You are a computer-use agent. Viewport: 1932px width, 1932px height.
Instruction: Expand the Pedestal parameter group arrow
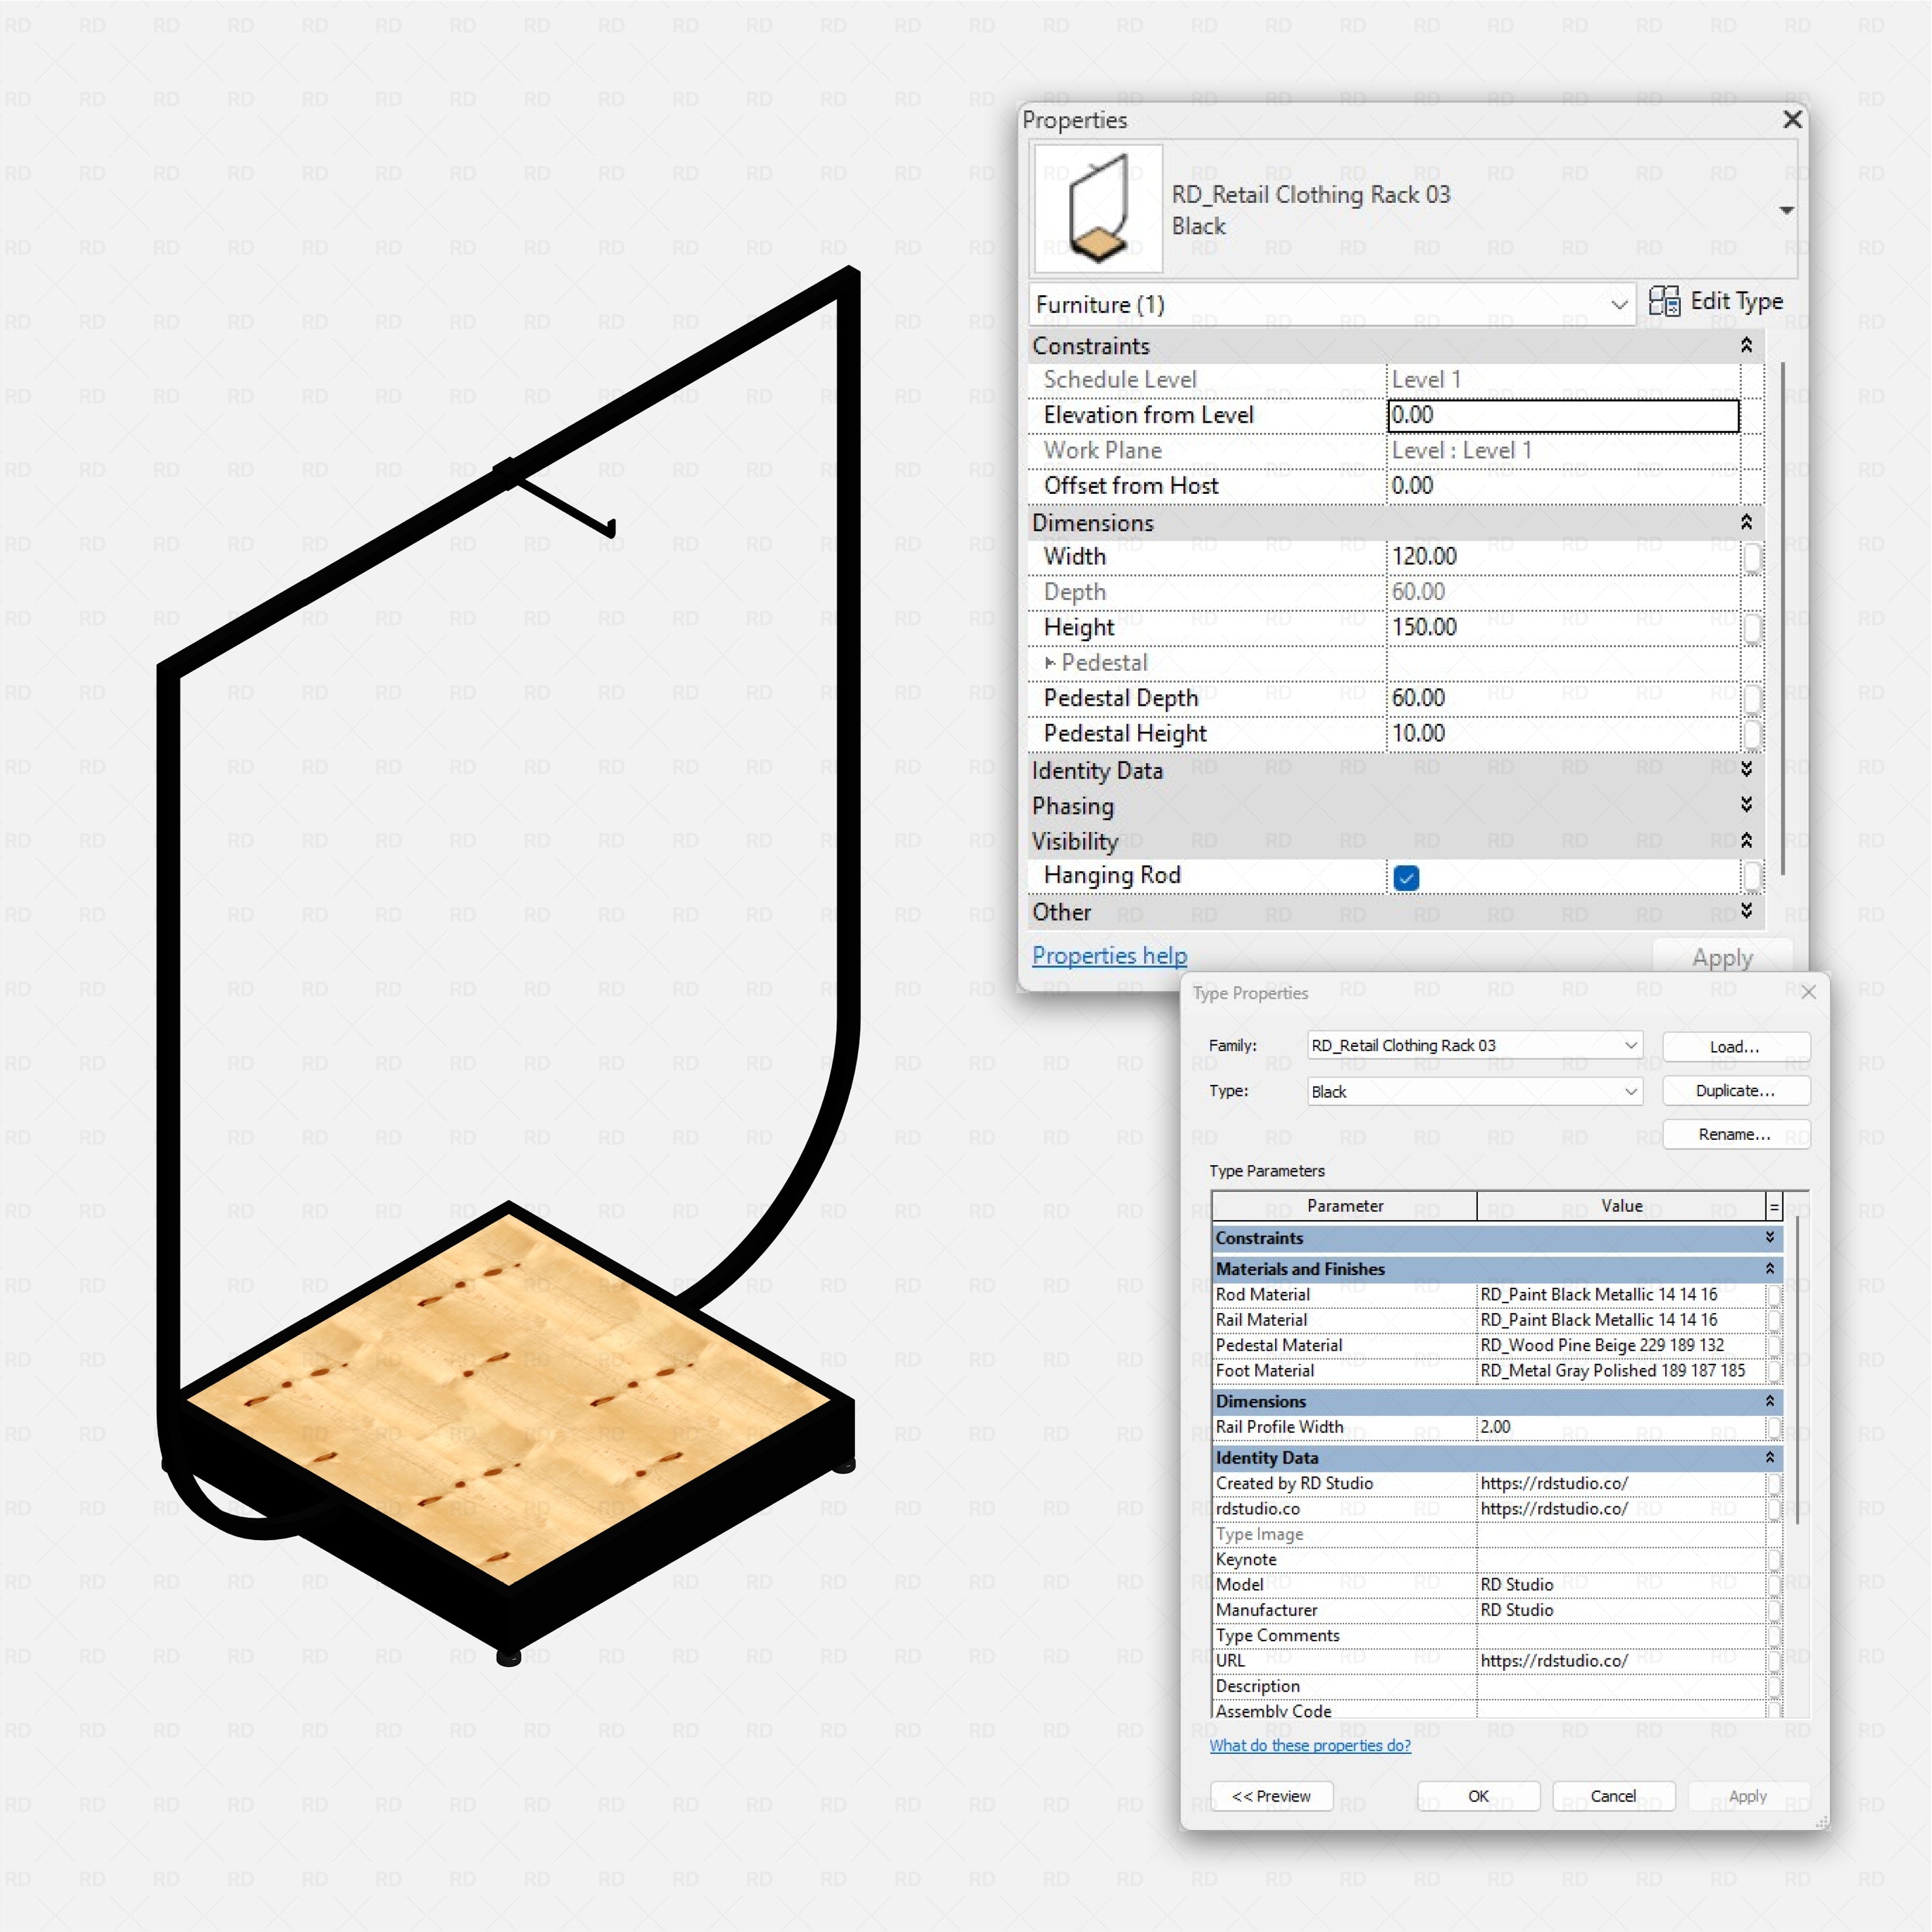(x=1050, y=662)
